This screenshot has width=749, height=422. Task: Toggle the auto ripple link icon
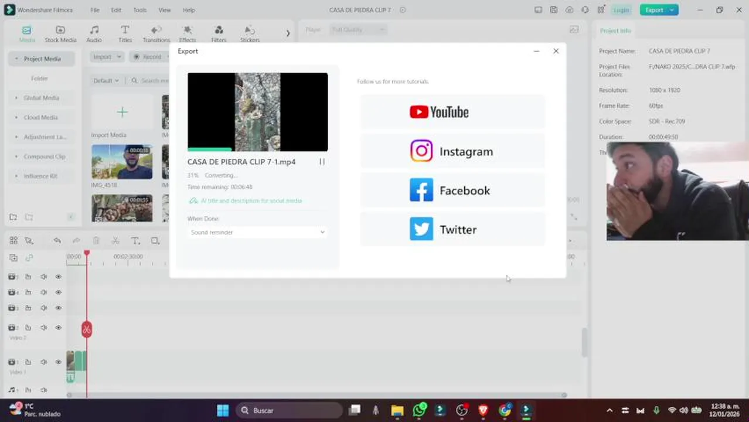pyautogui.click(x=29, y=258)
